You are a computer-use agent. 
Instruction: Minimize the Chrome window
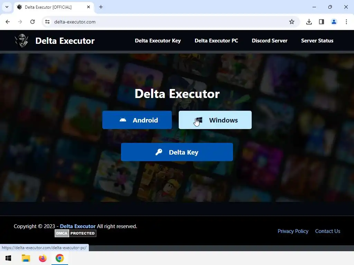click(x=314, y=7)
